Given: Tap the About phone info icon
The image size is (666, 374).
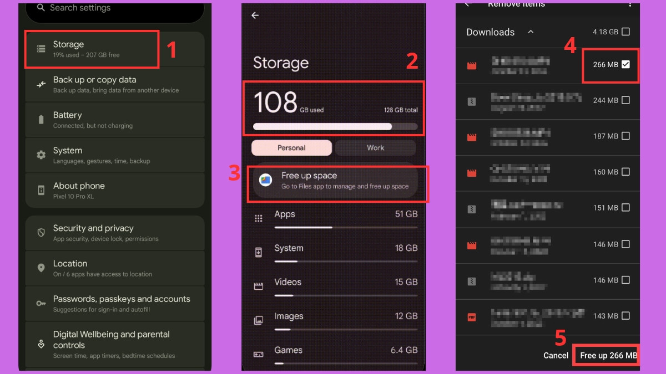Looking at the screenshot, I should (41, 191).
